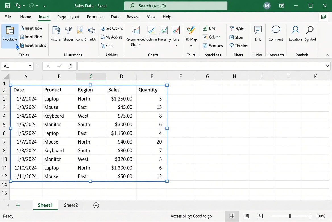Click the Search box
Viewport: 332px width, 222px height.
[x=176, y=6]
